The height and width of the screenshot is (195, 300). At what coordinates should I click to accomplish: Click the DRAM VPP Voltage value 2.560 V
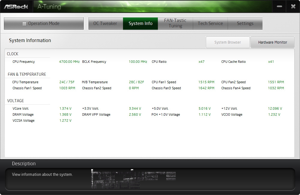tap(135, 114)
